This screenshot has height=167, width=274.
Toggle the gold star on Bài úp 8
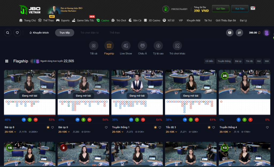(48, 127)
